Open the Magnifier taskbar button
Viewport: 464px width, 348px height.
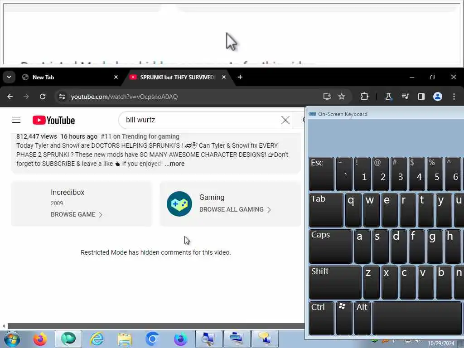(208, 339)
